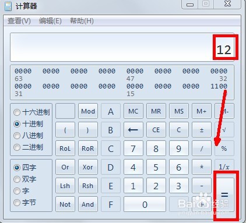246x223 pixels.
Task: Click the Or bitwise button
Action: pyautogui.click(x=65, y=167)
